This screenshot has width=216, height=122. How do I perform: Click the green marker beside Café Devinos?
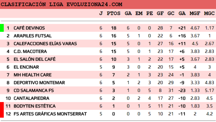[2, 28]
